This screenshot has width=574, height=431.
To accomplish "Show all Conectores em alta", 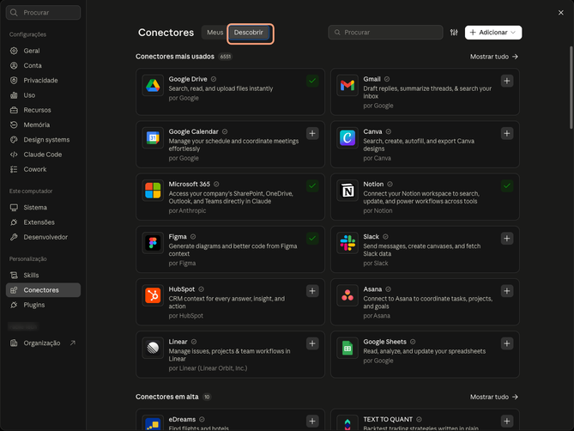I will [x=494, y=397].
